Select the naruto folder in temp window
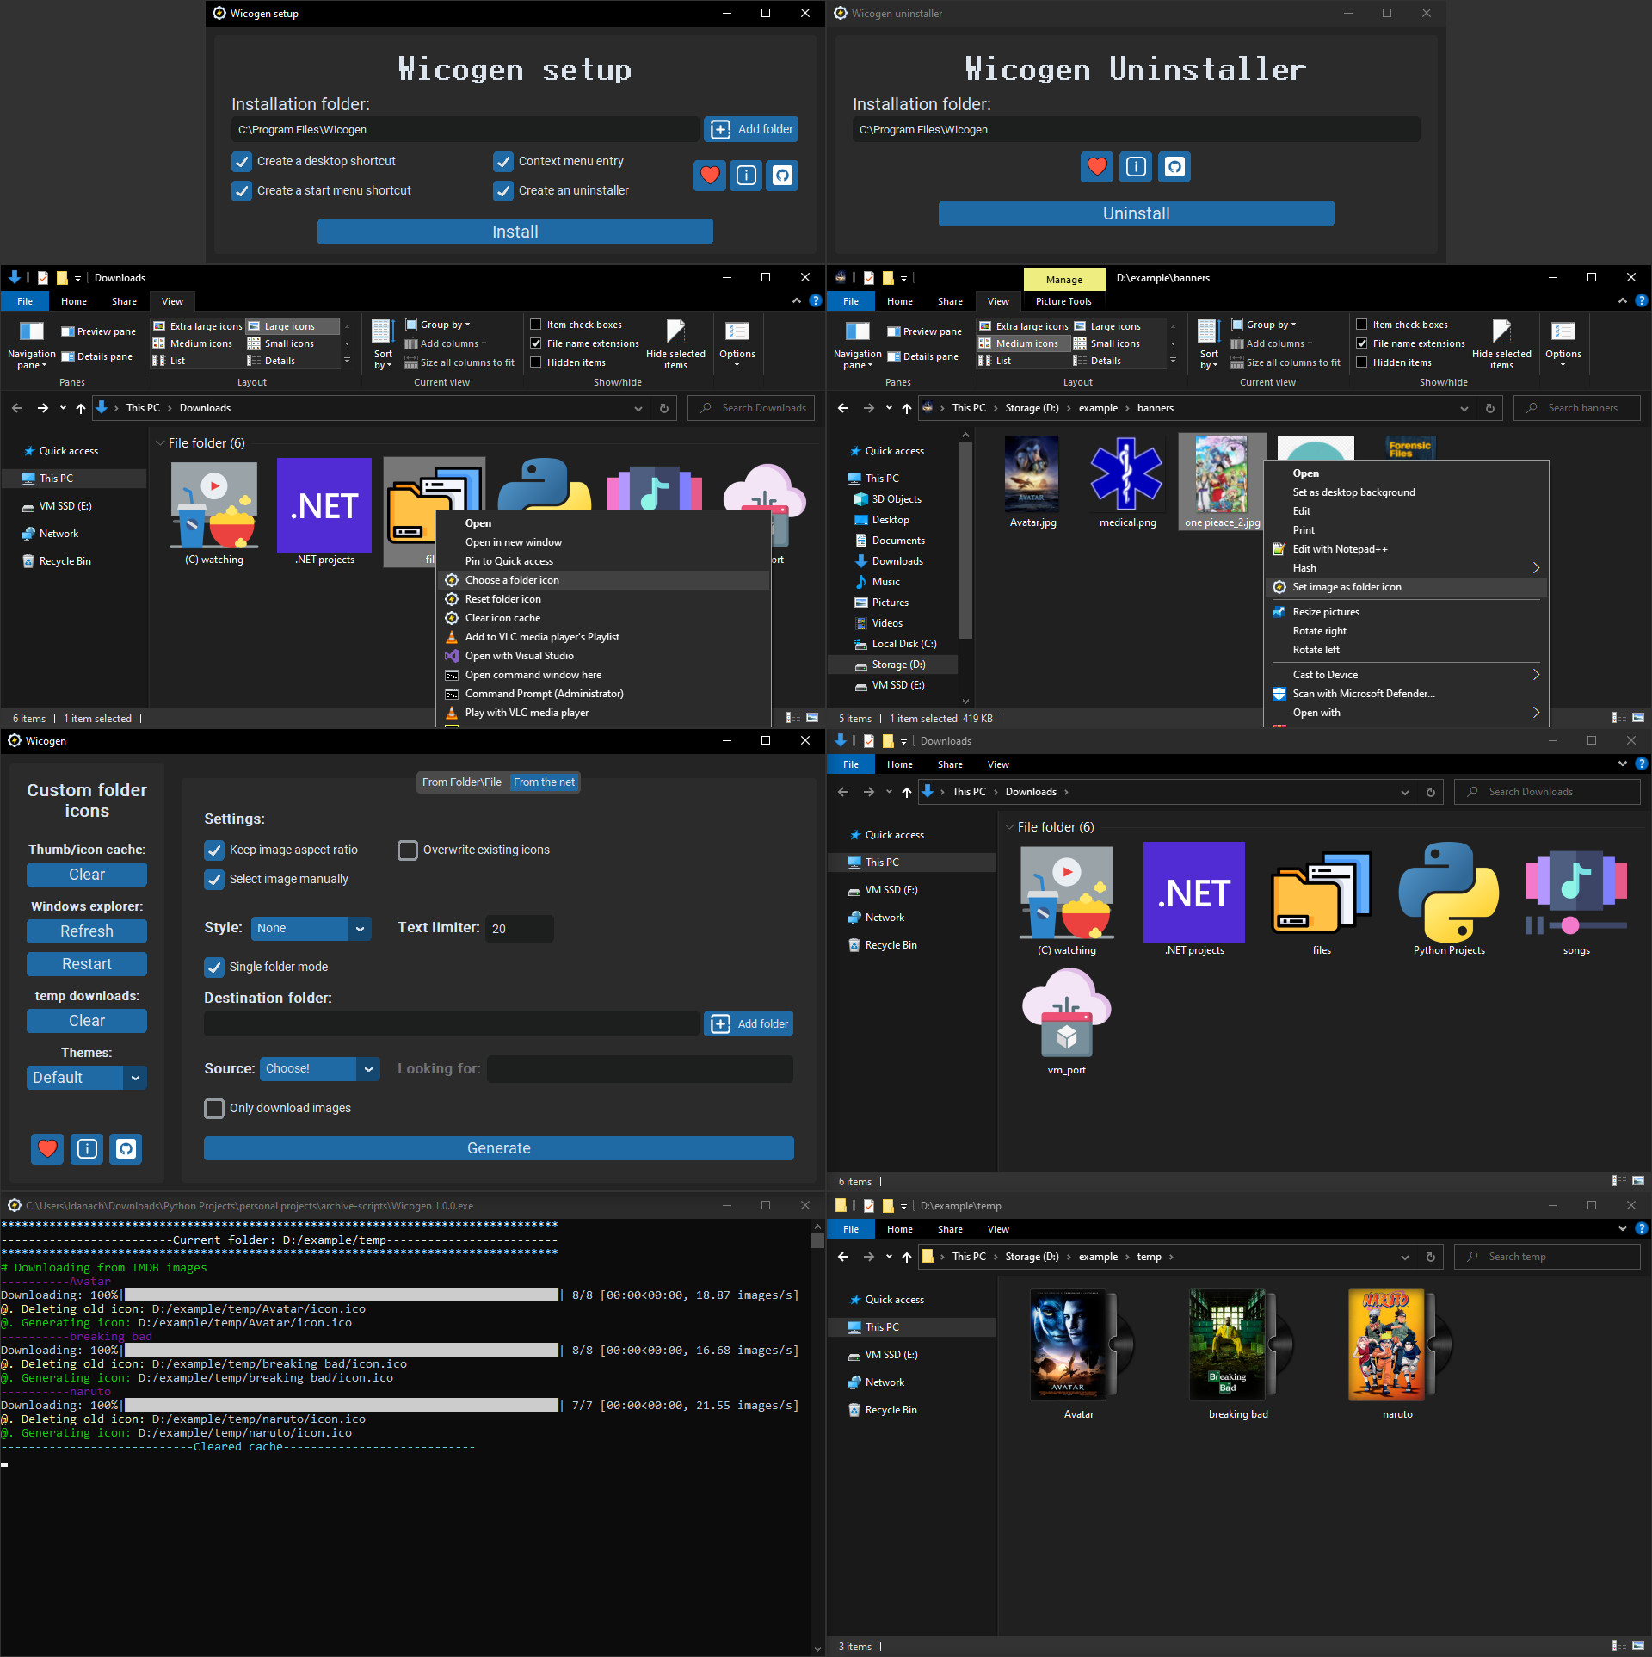The image size is (1652, 1657). pos(1397,1352)
